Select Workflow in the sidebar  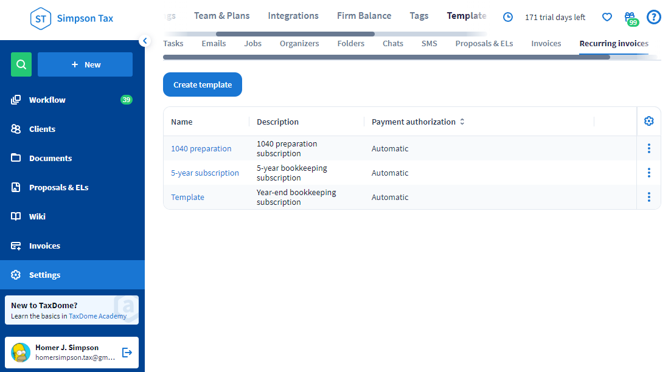tap(47, 100)
